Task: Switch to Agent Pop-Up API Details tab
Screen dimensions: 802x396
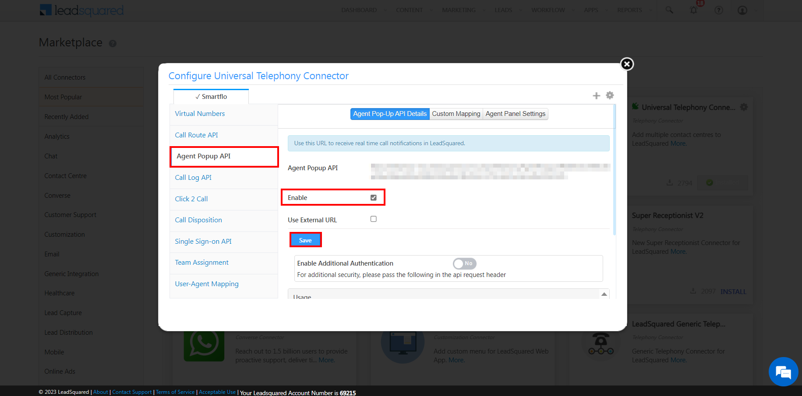Action: pyautogui.click(x=390, y=114)
